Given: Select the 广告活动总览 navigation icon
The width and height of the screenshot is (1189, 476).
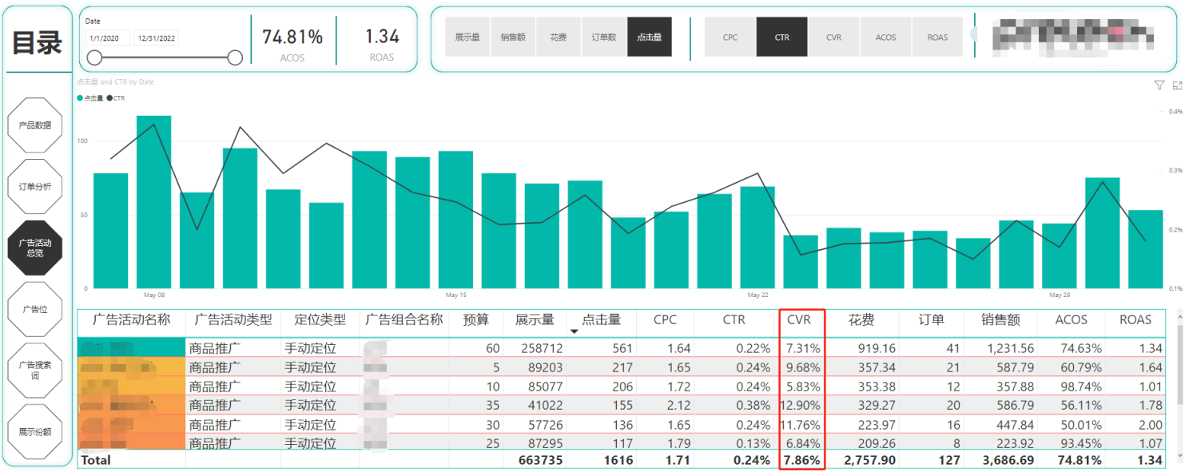Looking at the screenshot, I should [35, 249].
